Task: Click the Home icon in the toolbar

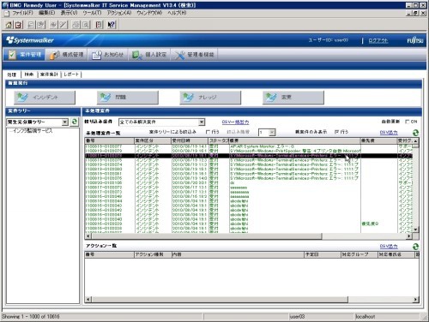Action: tap(9, 25)
